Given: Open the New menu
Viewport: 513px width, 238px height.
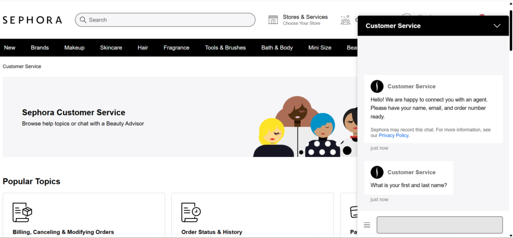Looking at the screenshot, I should click(10, 48).
